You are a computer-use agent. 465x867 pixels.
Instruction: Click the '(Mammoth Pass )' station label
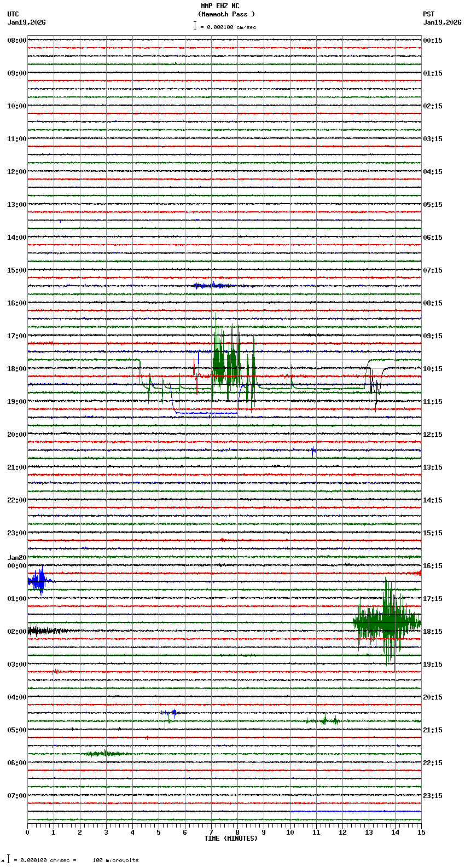(x=226, y=14)
